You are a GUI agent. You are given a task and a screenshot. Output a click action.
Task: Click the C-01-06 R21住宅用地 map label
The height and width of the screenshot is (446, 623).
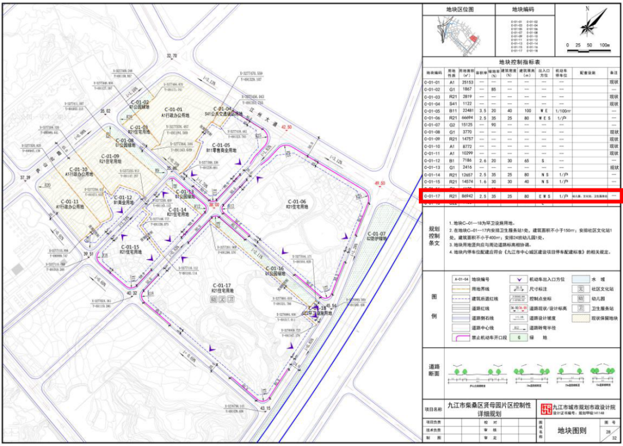297,204
